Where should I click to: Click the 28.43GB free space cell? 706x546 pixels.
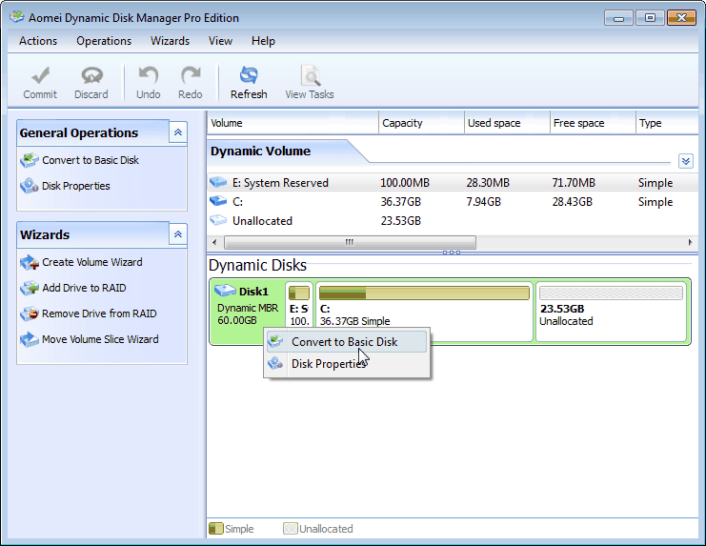(573, 202)
